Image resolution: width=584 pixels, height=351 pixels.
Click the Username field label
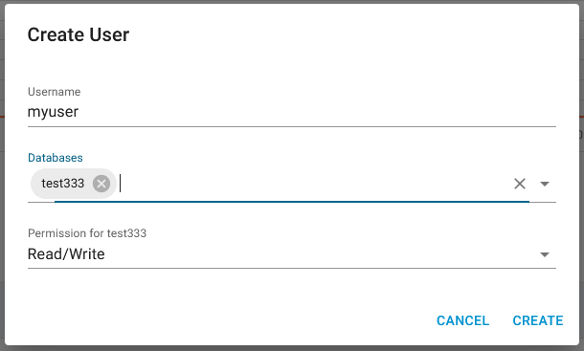54,92
